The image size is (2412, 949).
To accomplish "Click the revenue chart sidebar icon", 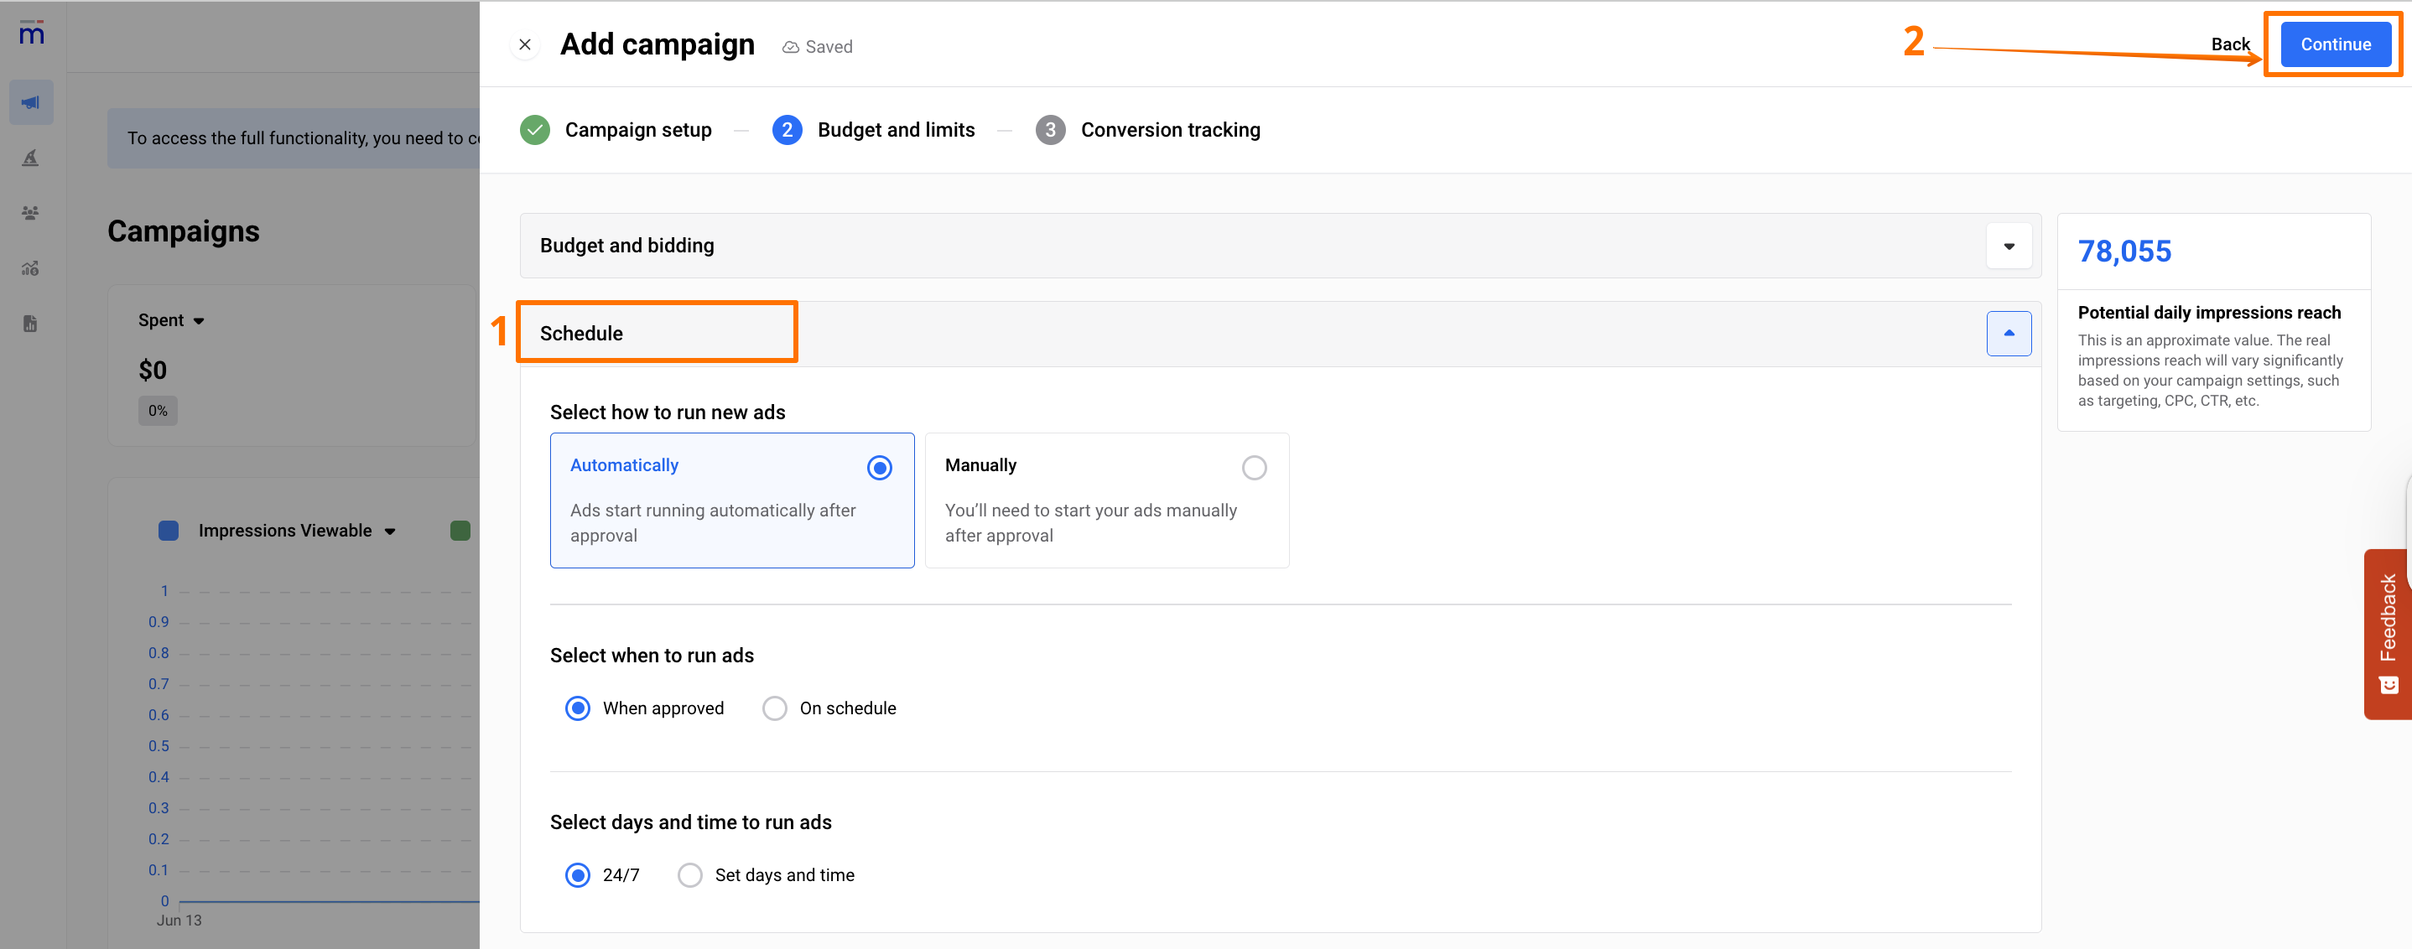I will 31,268.
